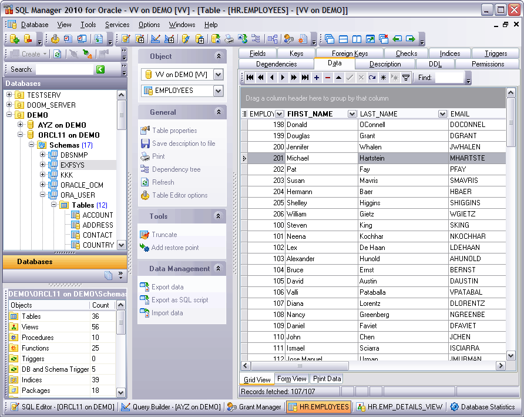Collapse the ORA_USER schema node
The image size is (524, 417).
pyautogui.click(x=42, y=195)
